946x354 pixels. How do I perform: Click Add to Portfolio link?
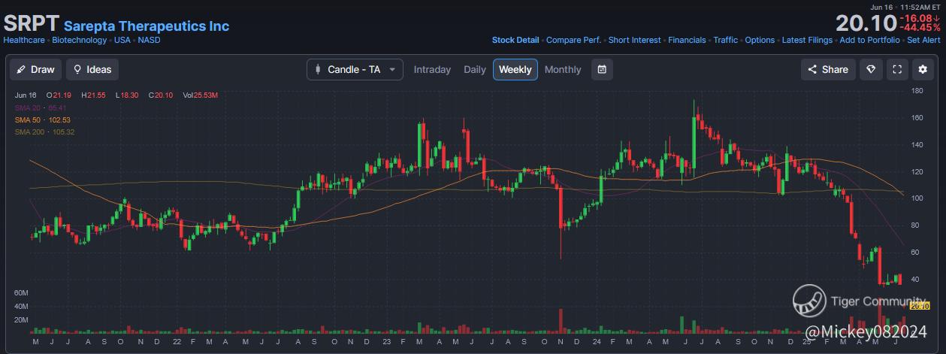pyautogui.click(x=869, y=40)
